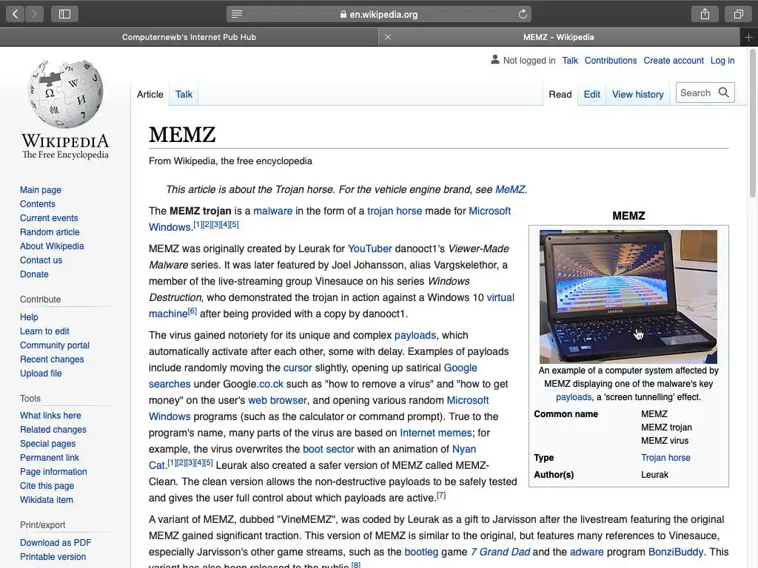Open the YouTuber link

click(370, 248)
